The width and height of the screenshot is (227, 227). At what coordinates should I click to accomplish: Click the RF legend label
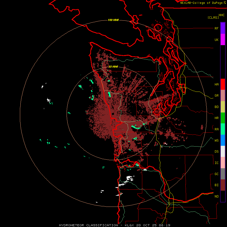[217, 28]
